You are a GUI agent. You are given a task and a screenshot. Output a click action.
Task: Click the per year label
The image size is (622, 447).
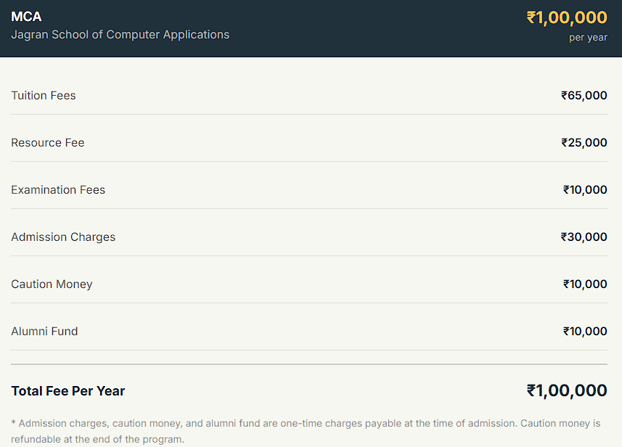588,38
